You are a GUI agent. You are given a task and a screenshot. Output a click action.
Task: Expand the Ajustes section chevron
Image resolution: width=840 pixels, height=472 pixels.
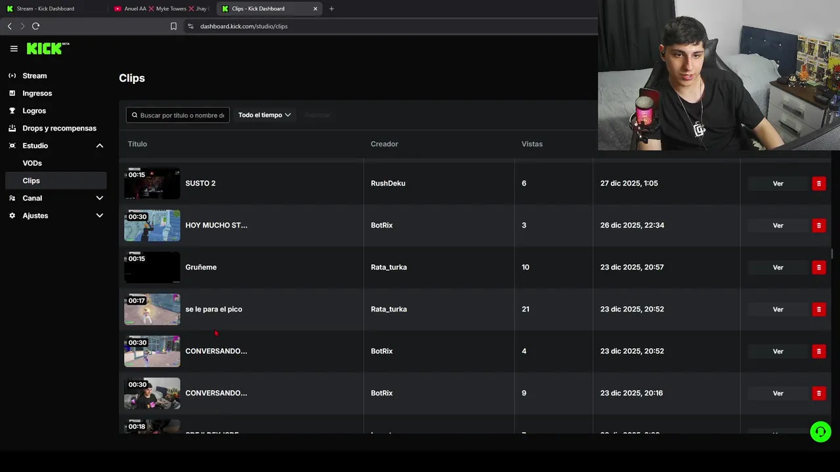100,216
